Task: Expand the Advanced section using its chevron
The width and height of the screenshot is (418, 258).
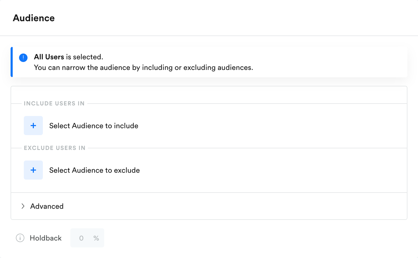Action: pos(23,206)
